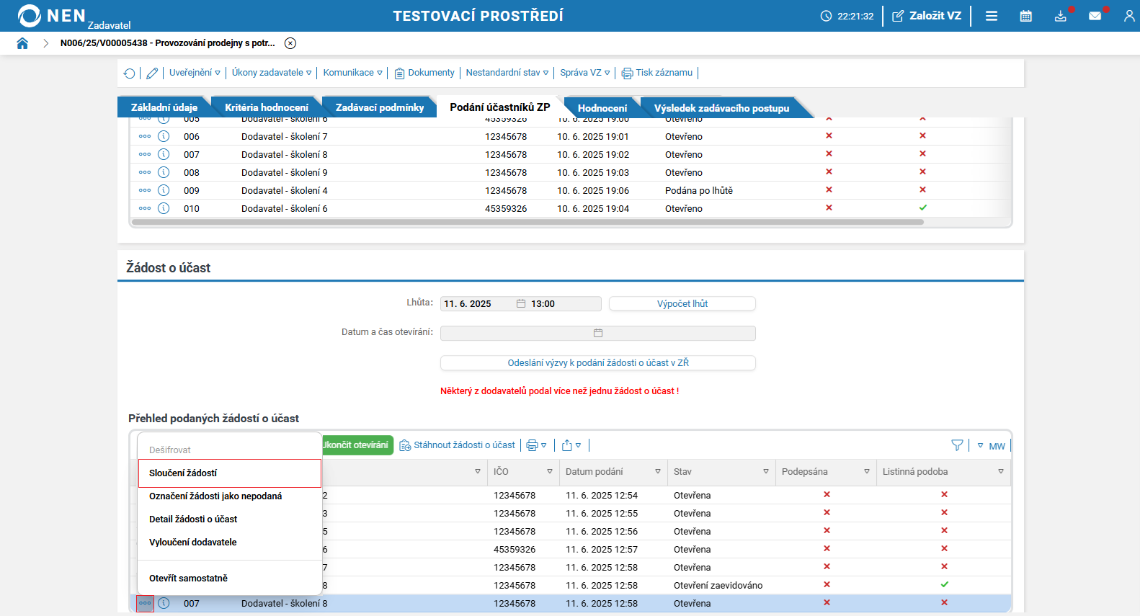This screenshot has width=1140, height=616.
Task: Close the open record tab
Action: pos(290,43)
